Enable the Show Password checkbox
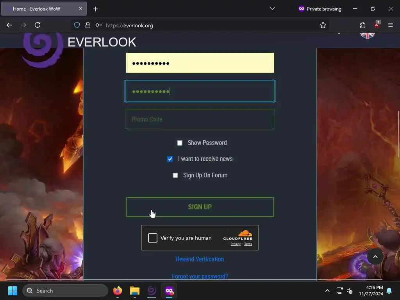Image resolution: width=400 pixels, height=300 pixels. (180, 143)
